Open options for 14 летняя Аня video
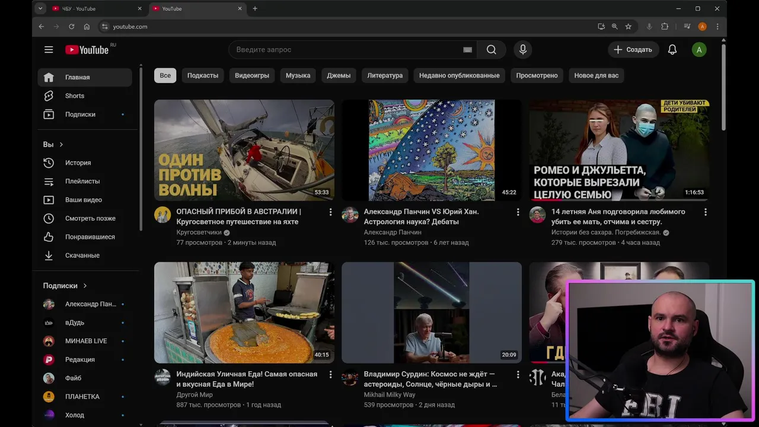 (705, 212)
